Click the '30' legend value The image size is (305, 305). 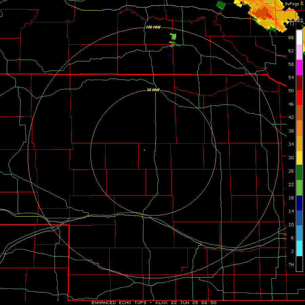click(x=291, y=158)
